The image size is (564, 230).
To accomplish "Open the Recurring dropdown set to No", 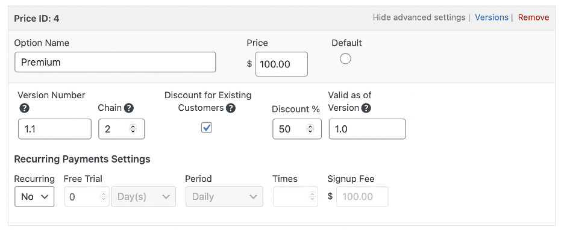I will [34, 196].
